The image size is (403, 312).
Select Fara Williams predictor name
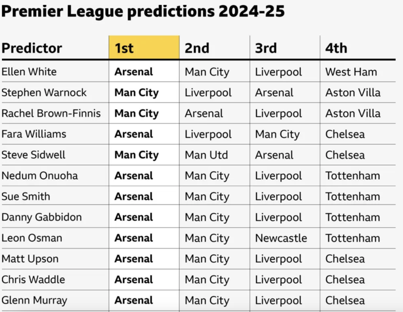tap(34, 134)
